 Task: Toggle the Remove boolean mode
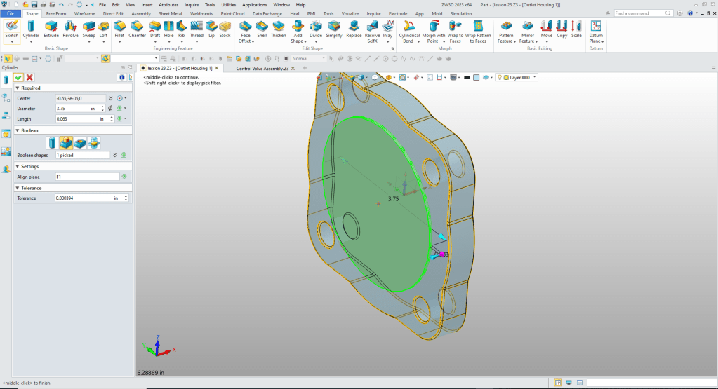point(80,142)
